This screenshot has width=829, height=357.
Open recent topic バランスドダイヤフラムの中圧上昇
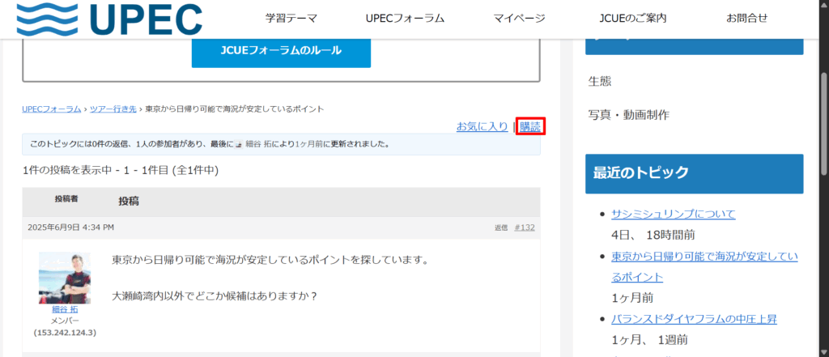694,319
